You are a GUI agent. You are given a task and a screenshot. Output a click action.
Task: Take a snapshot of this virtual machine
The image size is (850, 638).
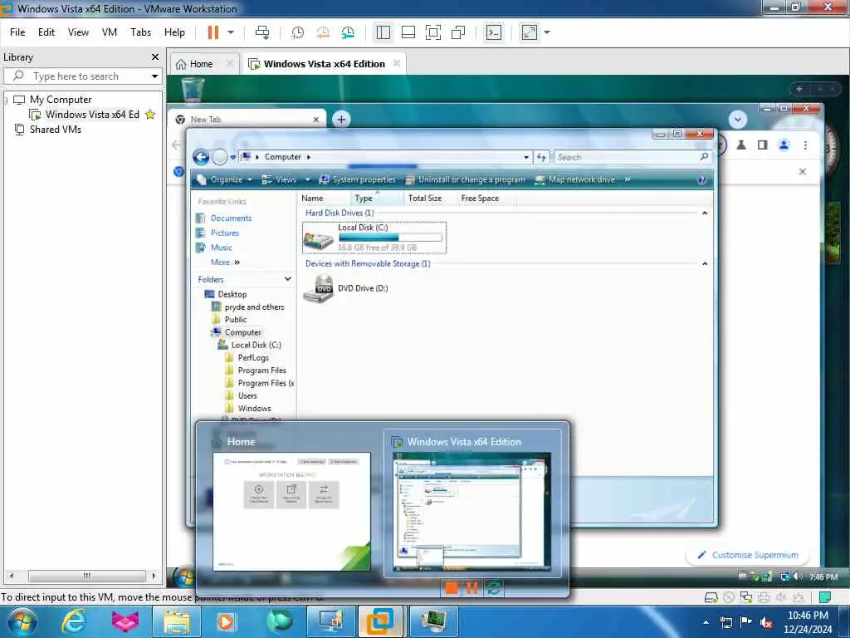tap(298, 32)
